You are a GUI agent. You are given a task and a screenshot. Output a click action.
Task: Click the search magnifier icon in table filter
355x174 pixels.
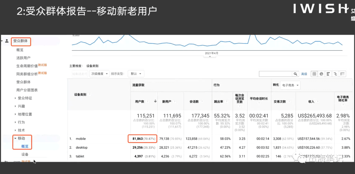(x=295, y=74)
